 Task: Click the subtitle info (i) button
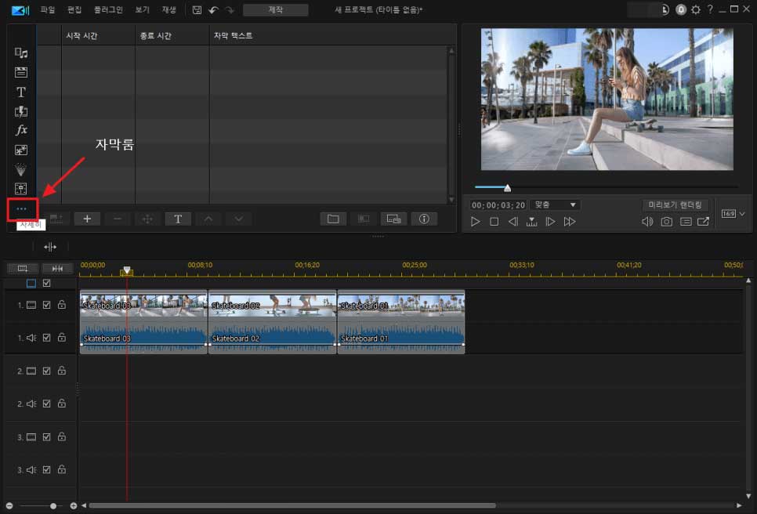point(424,219)
